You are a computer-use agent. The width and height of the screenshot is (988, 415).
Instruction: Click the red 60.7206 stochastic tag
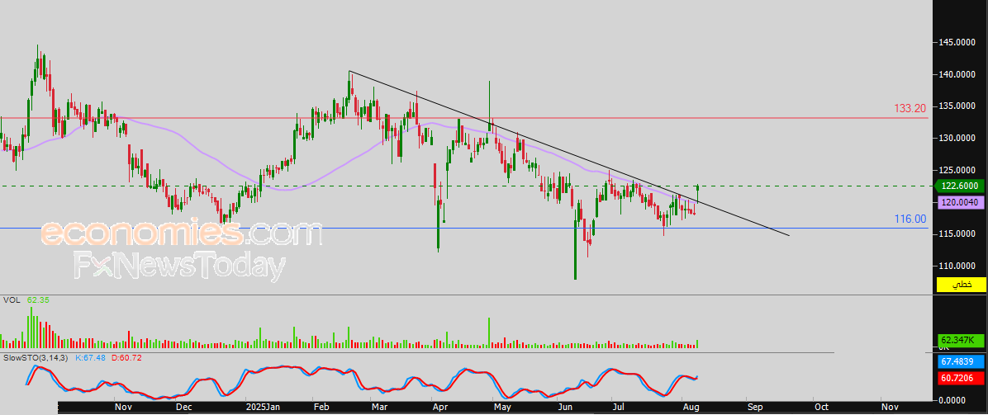coord(959,379)
